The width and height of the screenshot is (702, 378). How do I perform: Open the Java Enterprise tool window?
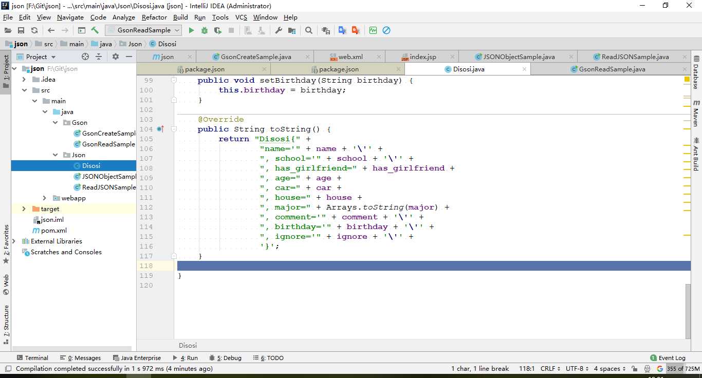(x=136, y=357)
